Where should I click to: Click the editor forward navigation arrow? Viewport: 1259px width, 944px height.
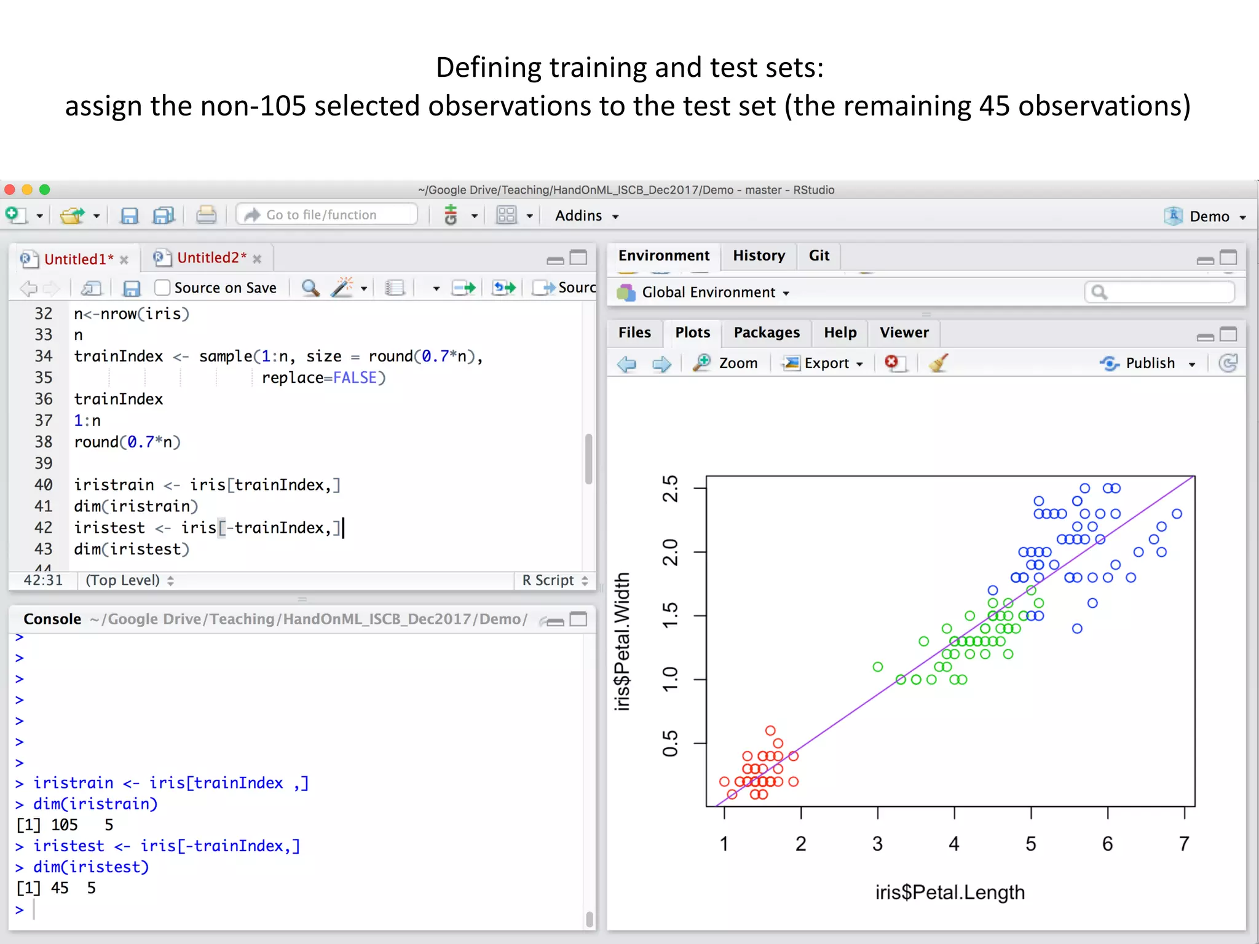52,288
